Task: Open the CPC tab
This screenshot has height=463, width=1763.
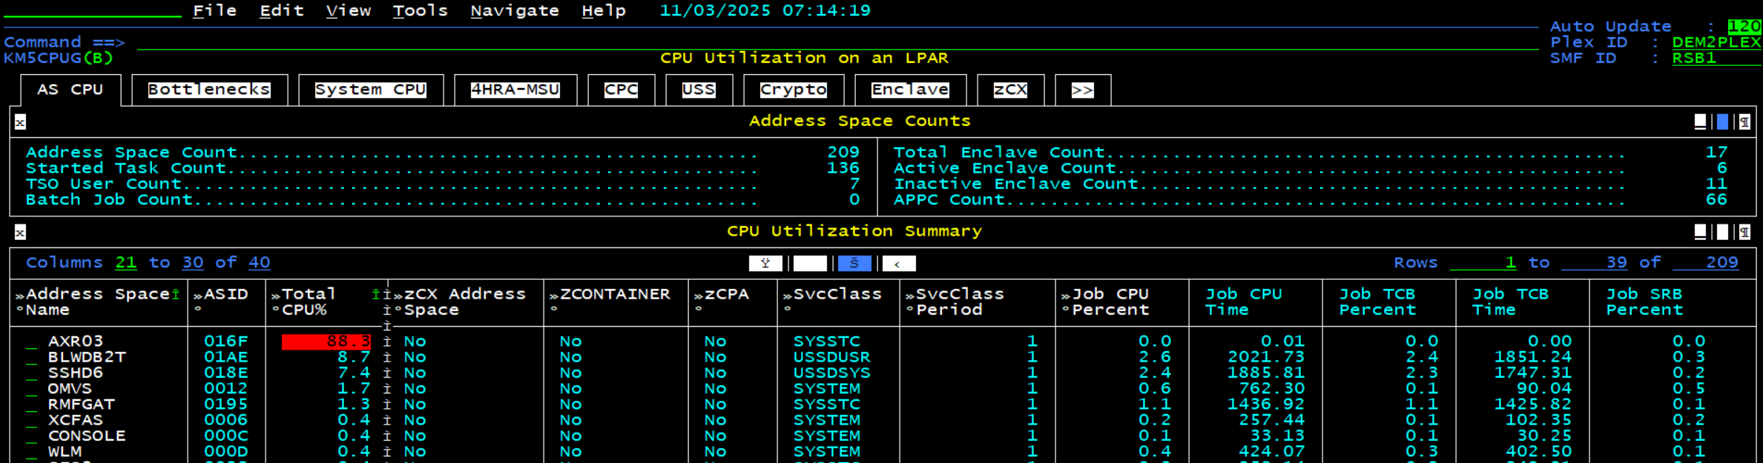Action: pyautogui.click(x=621, y=90)
